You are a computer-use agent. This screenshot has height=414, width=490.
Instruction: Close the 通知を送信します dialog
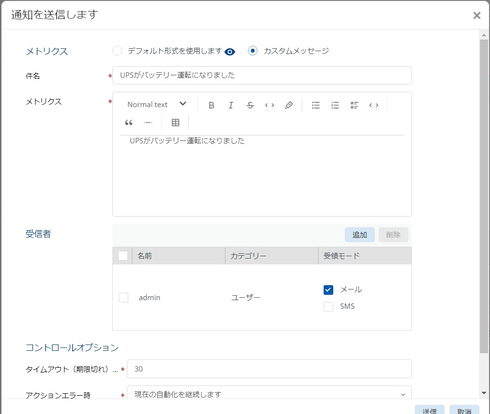[476, 15]
